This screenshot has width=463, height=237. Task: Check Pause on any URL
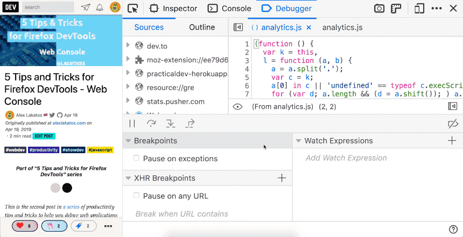point(137,196)
